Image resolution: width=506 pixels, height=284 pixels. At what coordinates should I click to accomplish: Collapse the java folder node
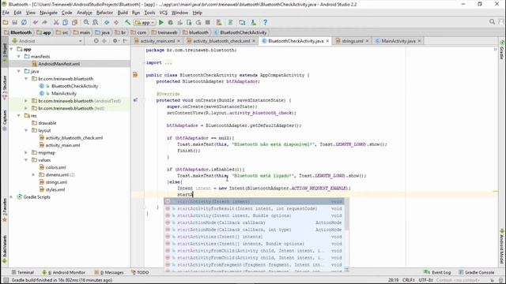pyautogui.click(x=19, y=72)
